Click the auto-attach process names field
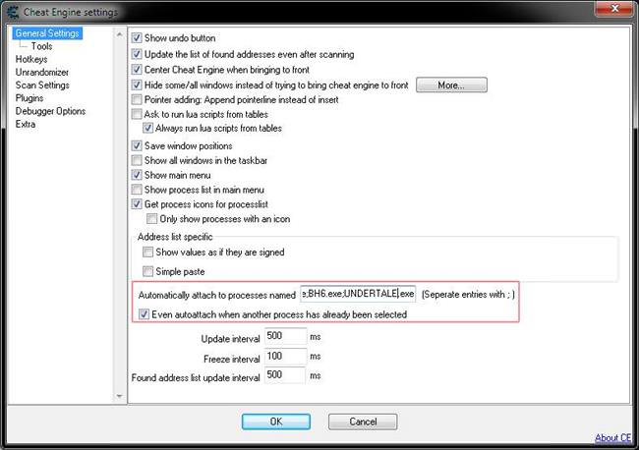639x450 pixels. point(358,294)
